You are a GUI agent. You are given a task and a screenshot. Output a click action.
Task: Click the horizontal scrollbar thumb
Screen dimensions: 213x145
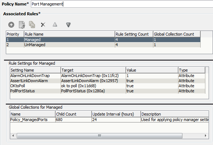pyautogui.click(x=100, y=136)
